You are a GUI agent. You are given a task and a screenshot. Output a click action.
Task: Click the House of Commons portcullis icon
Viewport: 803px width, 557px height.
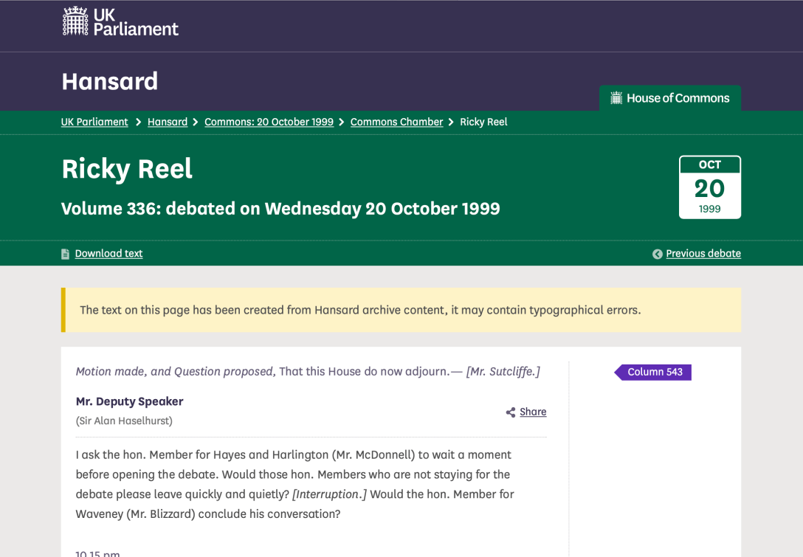click(x=616, y=98)
